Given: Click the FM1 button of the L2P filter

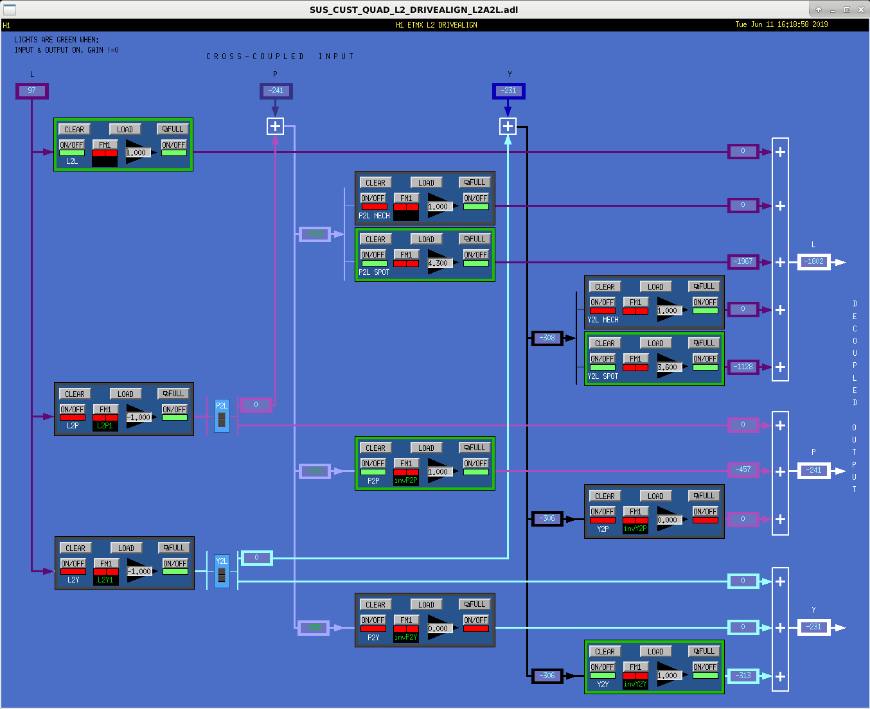Looking at the screenshot, I should (105, 410).
